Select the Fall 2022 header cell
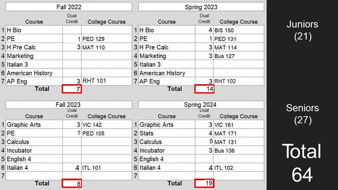 click(69, 7)
